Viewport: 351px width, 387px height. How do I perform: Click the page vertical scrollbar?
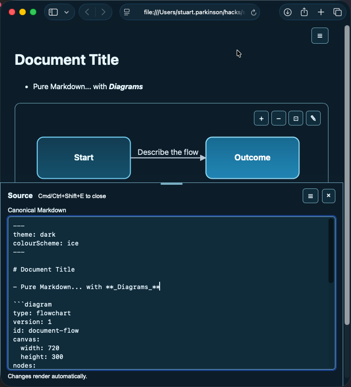click(347, 175)
